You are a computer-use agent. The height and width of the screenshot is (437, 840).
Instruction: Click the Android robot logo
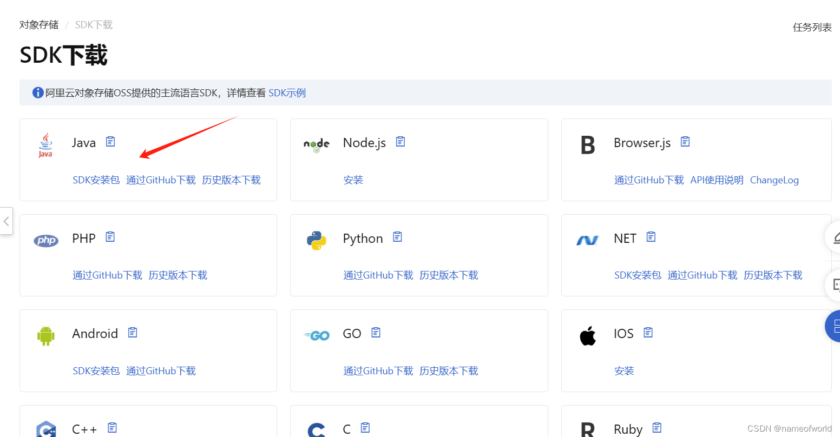tap(46, 336)
